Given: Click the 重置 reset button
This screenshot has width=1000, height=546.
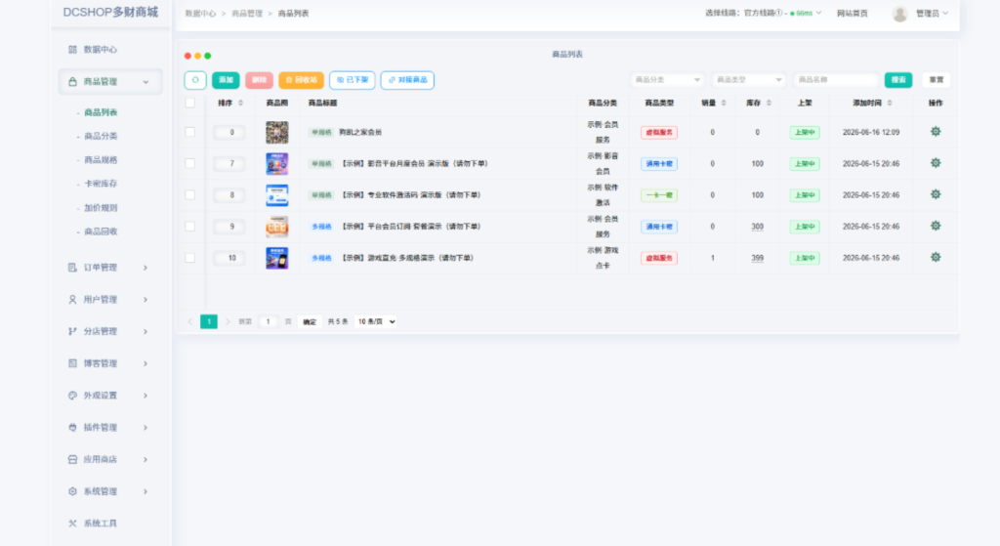Looking at the screenshot, I should pos(937,80).
